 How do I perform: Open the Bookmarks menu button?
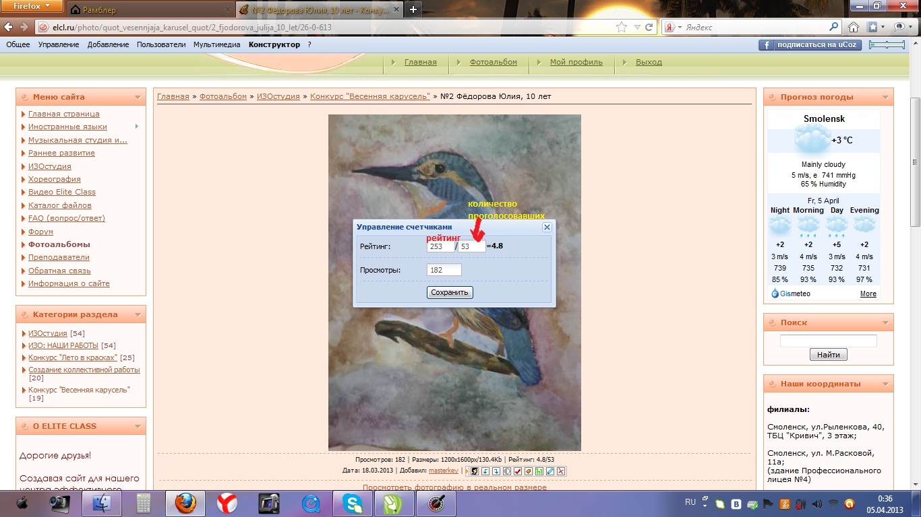coord(876,28)
